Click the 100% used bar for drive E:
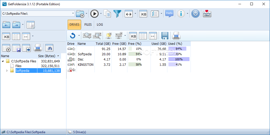The height and width of the screenshot is (135, 270). point(179,59)
